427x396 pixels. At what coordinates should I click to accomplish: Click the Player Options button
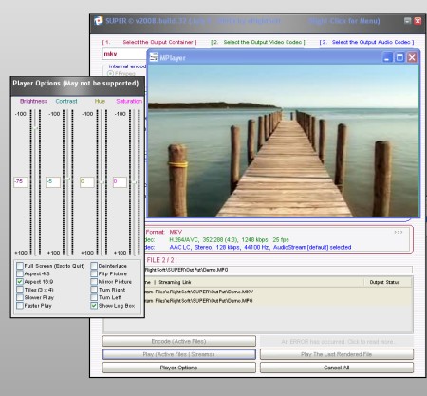(x=179, y=368)
